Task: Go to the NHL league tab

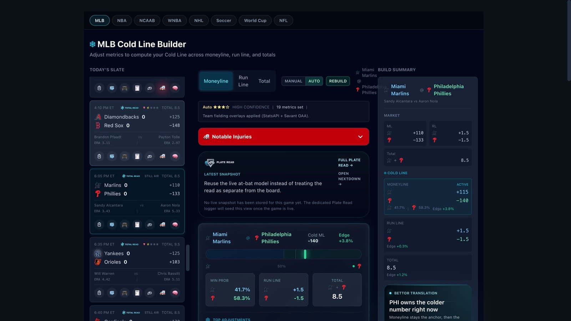Action: tap(199, 20)
